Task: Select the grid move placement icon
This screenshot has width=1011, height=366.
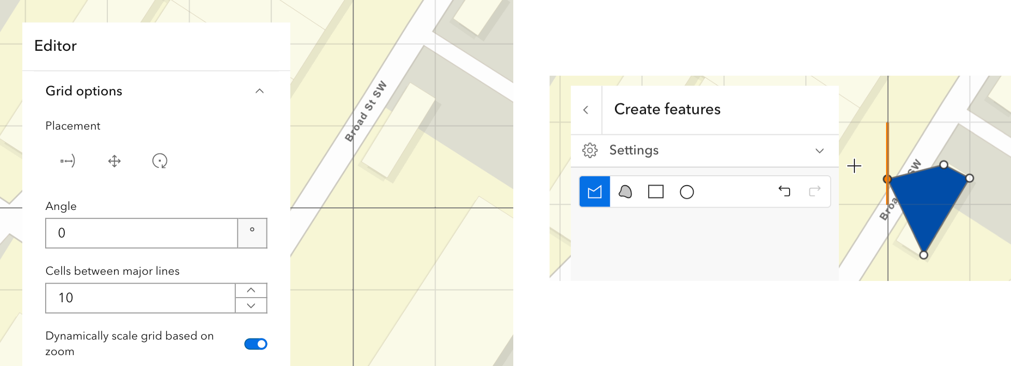Action: 114,161
